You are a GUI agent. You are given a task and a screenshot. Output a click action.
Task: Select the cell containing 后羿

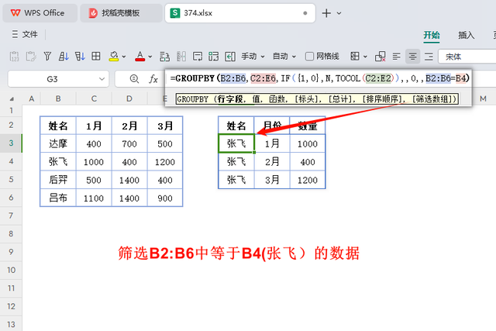[x=58, y=180]
